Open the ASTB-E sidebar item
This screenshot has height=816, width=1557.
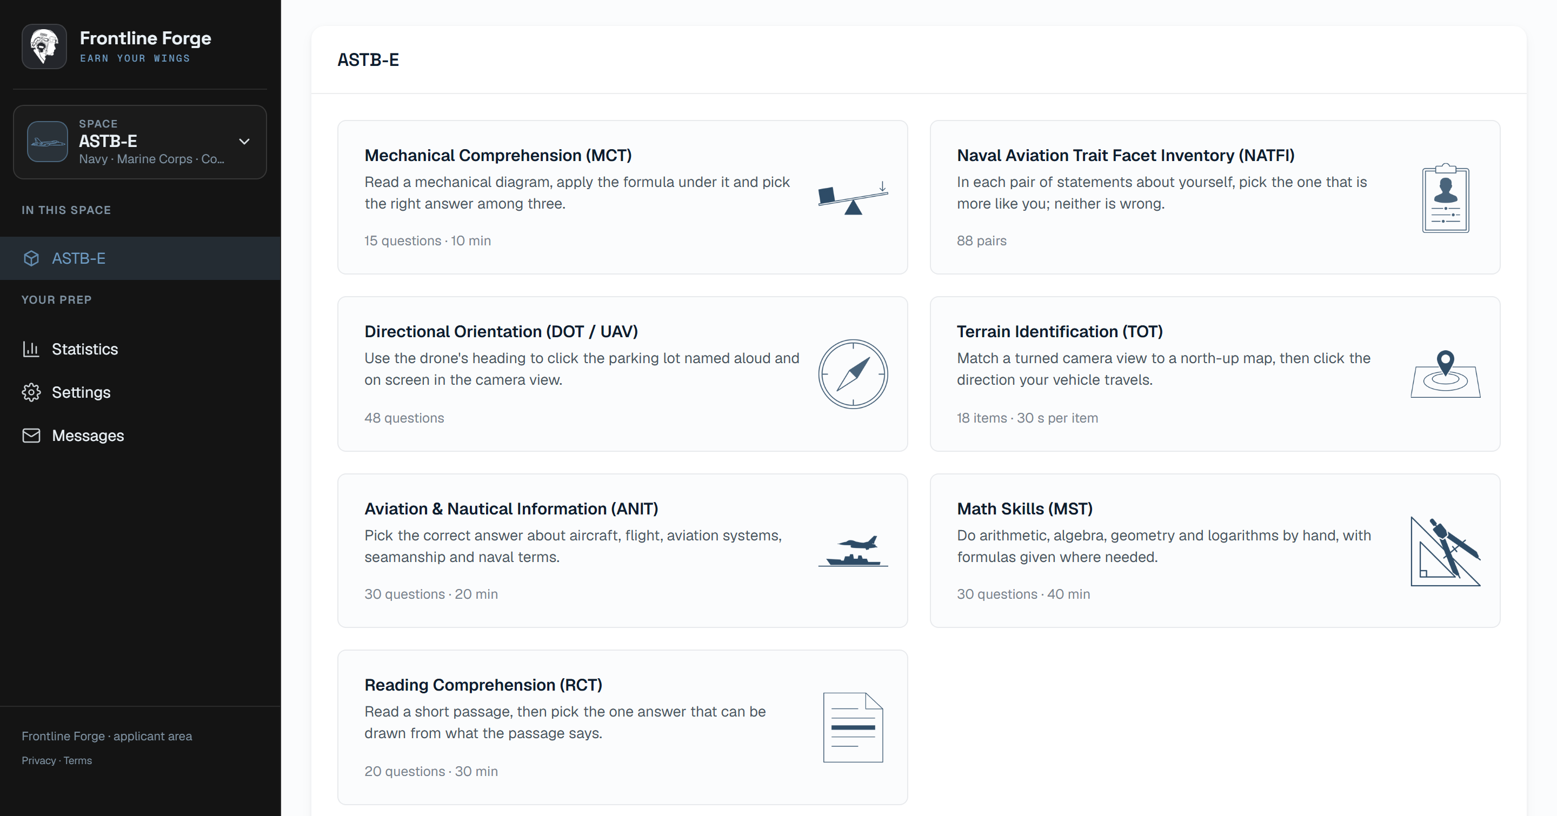point(140,258)
